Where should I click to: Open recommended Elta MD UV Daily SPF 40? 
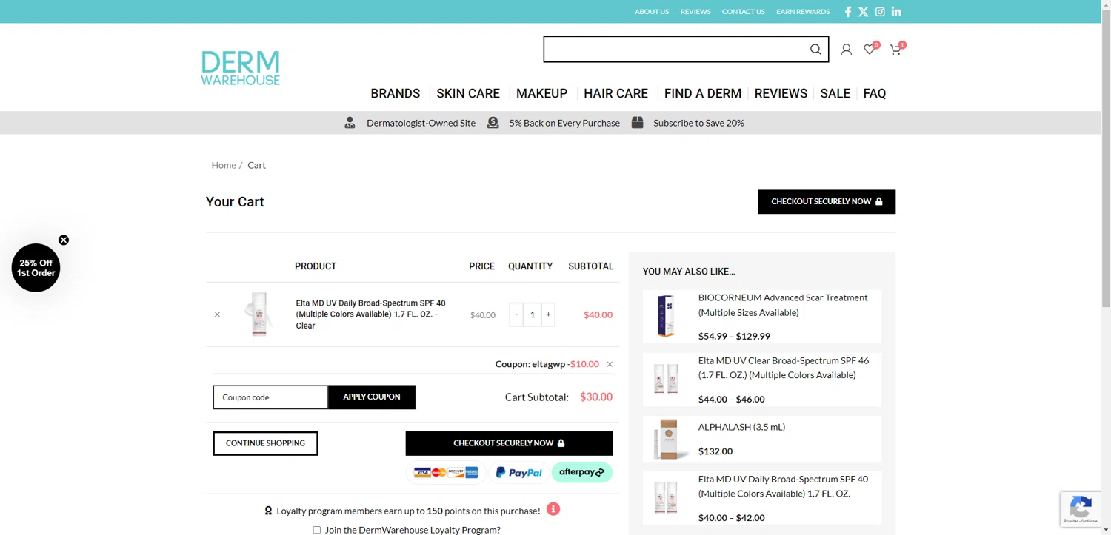[x=783, y=486]
